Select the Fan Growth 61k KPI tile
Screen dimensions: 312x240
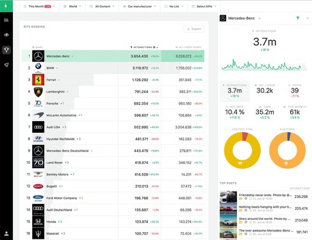click(294, 112)
